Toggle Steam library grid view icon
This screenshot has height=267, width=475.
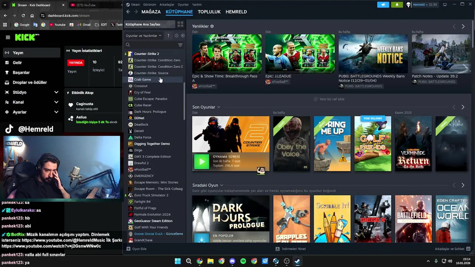pos(180,24)
